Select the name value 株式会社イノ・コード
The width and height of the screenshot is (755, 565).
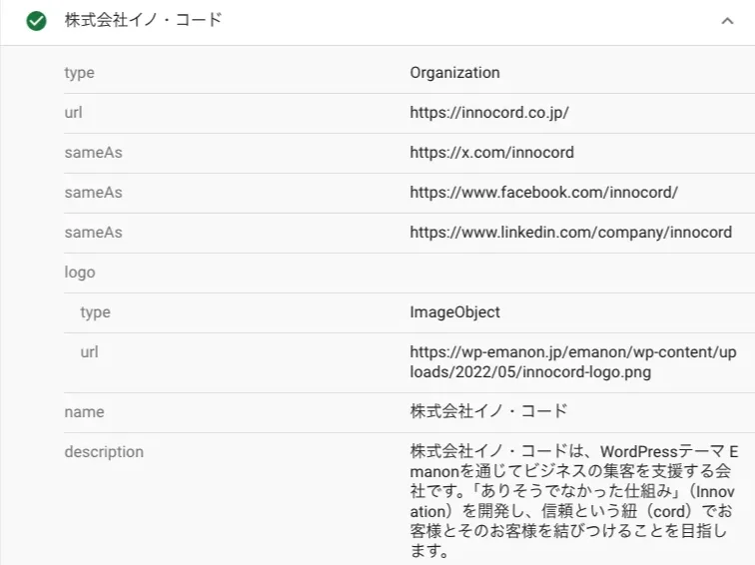(488, 411)
